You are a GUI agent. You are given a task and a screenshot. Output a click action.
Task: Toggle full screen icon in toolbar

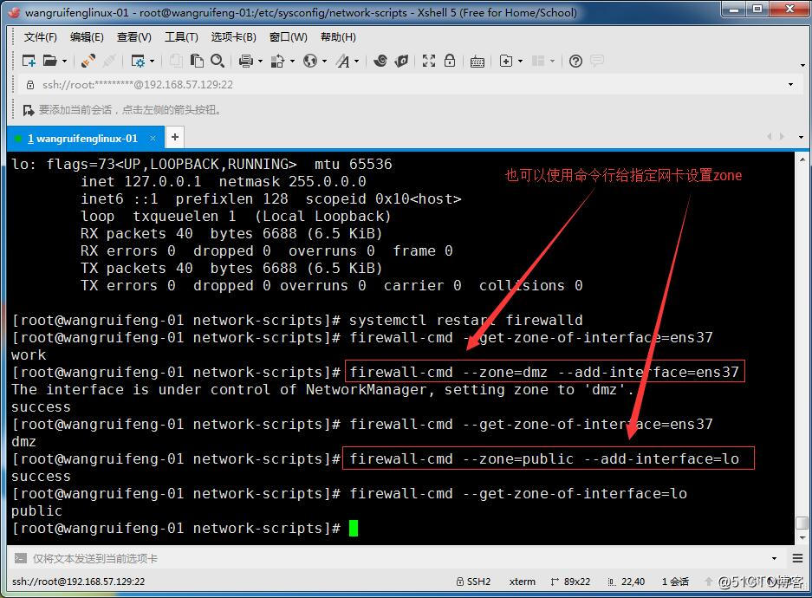pos(429,61)
